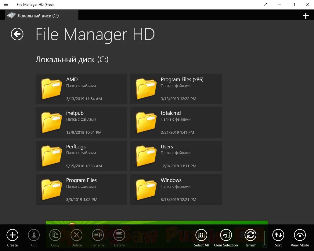The height and width of the screenshot is (251, 314).
Task: Open the AMD folder icon
Action: click(x=52, y=89)
